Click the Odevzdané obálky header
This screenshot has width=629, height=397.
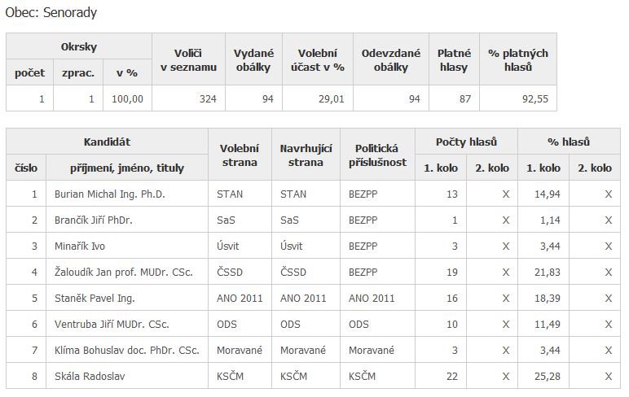click(391, 59)
